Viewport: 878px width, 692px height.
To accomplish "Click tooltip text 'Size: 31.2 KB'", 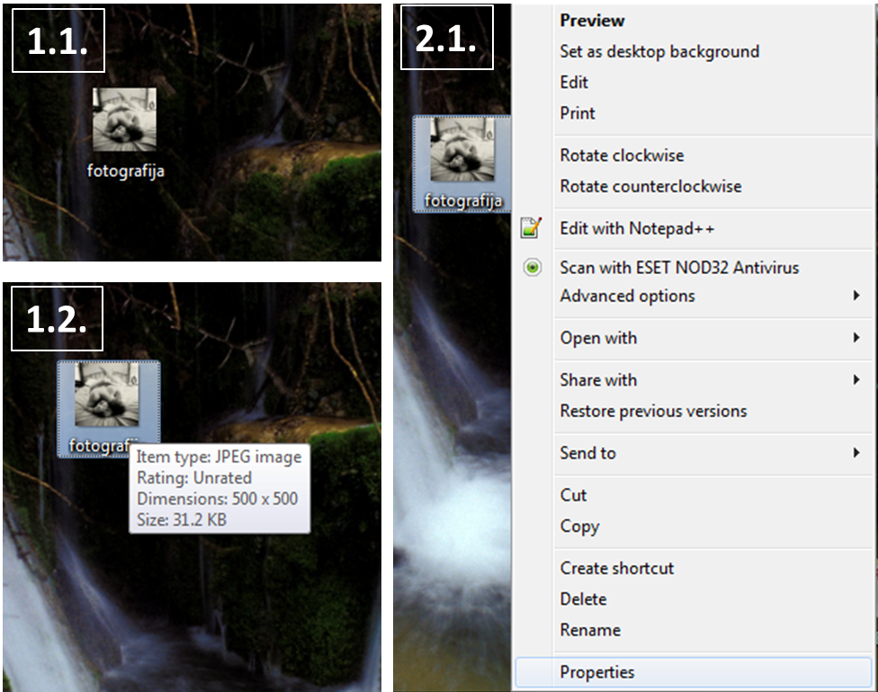I will [x=182, y=519].
